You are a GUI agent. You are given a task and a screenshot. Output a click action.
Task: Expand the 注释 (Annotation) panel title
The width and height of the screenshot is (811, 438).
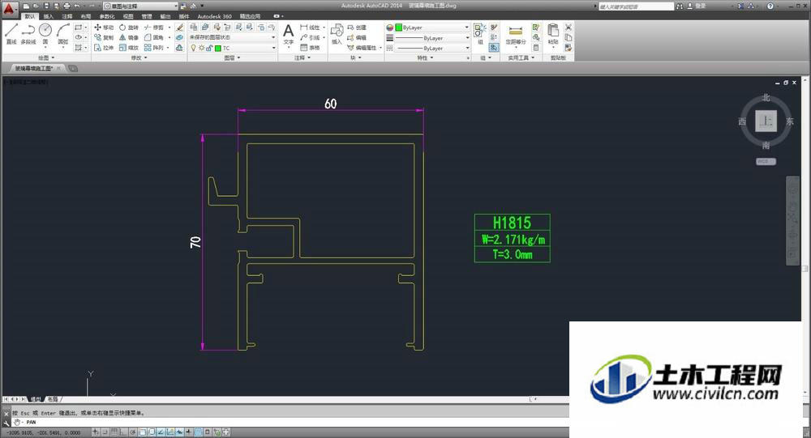(303, 57)
